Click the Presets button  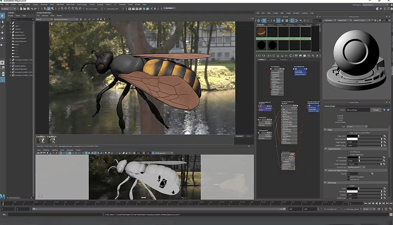pyautogui.click(x=376, y=110)
